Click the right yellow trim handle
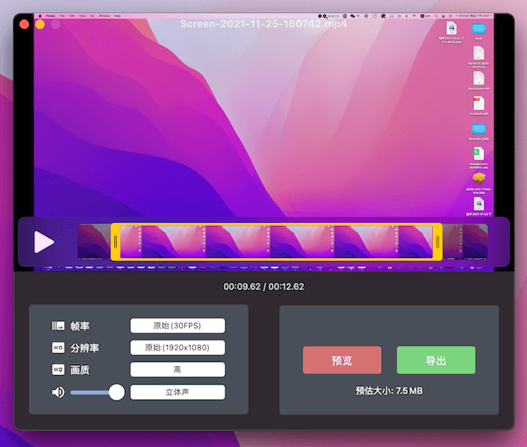 [x=437, y=242]
